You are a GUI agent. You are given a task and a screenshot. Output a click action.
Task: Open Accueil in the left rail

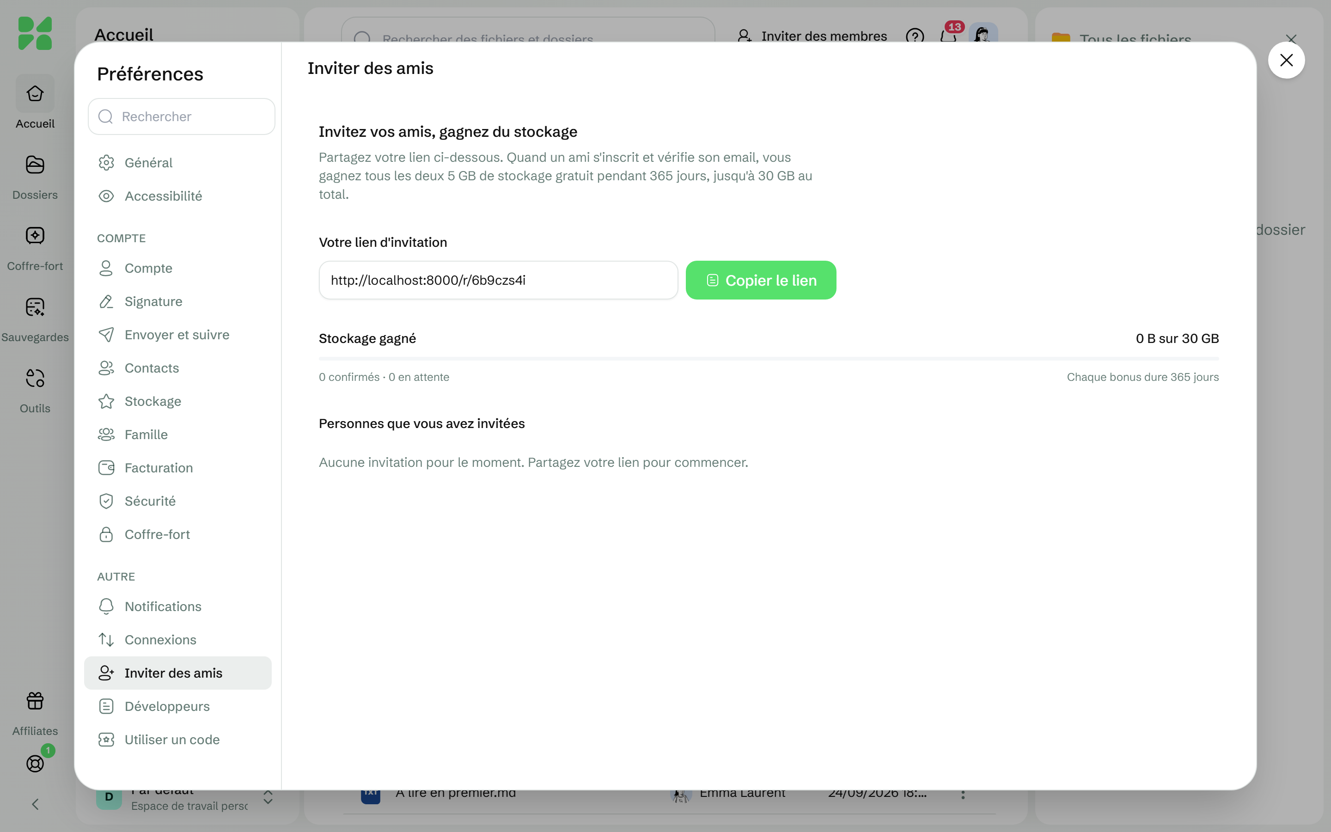tap(35, 102)
